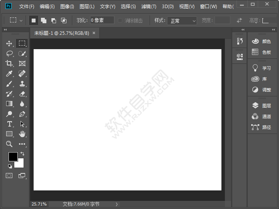Toggle Quick Mask mode below the color swatches
This screenshot has width=279, height=209.
(x=9, y=176)
